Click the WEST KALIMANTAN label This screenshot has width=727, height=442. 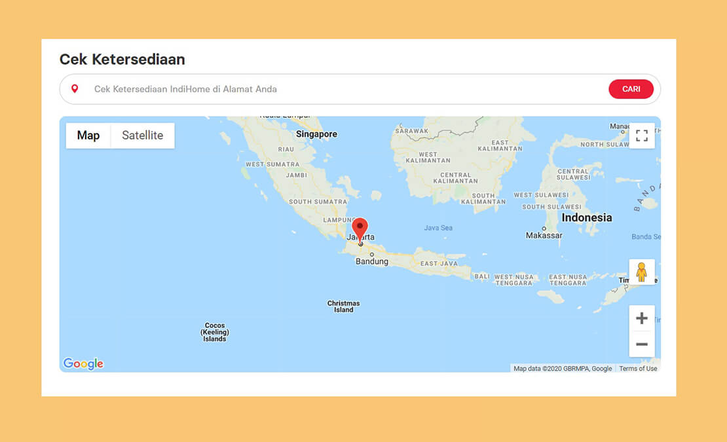click(428, 158)
